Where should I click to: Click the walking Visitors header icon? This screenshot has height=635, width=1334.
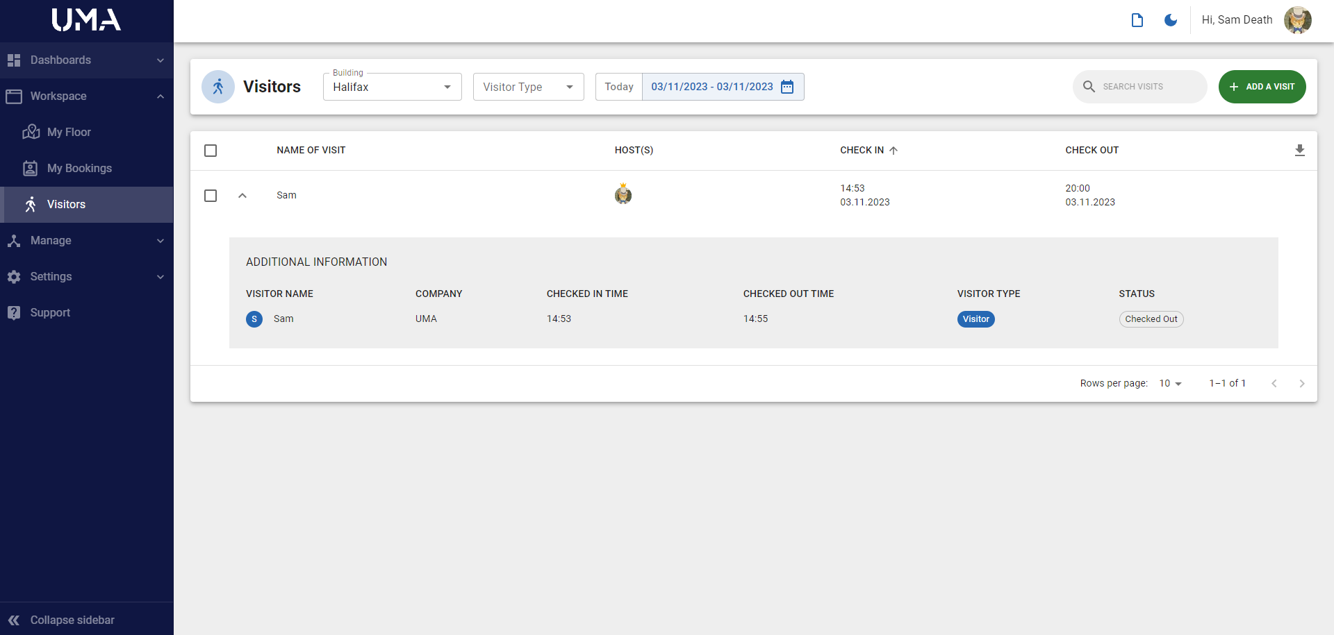(218, 87)
